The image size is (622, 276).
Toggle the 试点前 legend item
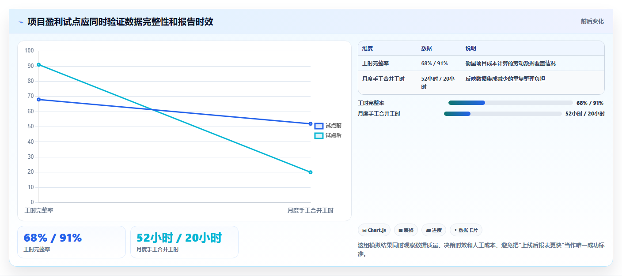(x=328, y=126)
